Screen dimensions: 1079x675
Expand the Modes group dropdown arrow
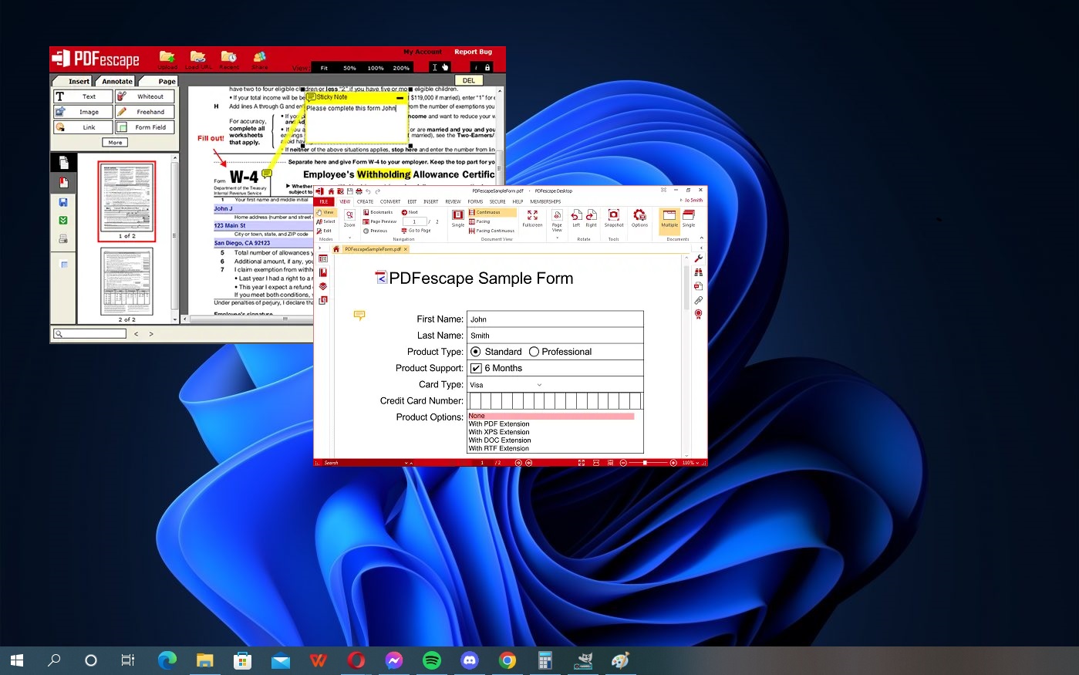coord(350,237)
